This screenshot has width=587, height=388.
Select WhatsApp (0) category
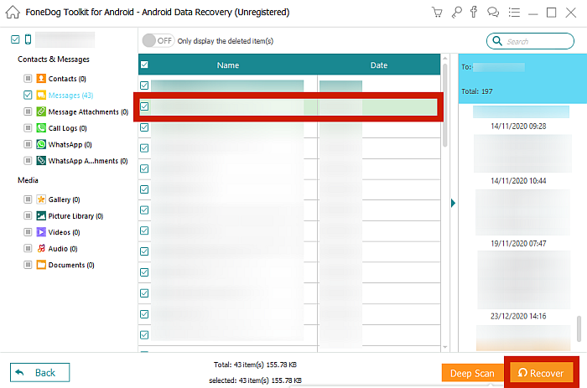pyautogui.click(x=70, y=145)
